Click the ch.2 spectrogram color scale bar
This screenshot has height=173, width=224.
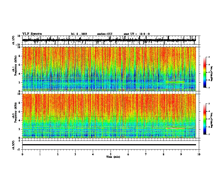(x=204, y=119)
